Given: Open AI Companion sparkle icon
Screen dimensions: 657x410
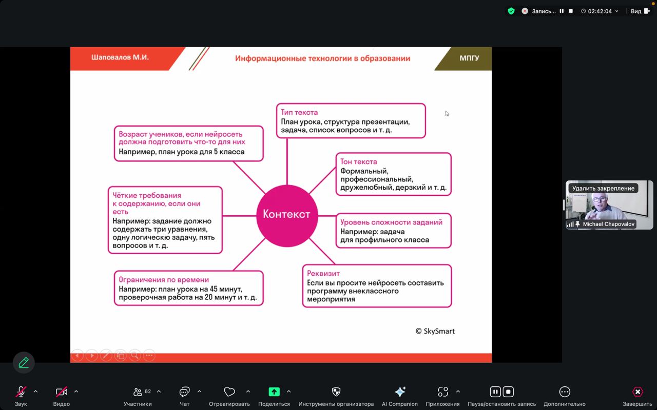Looking at the screenshot, I should click(x=400, y=392).
